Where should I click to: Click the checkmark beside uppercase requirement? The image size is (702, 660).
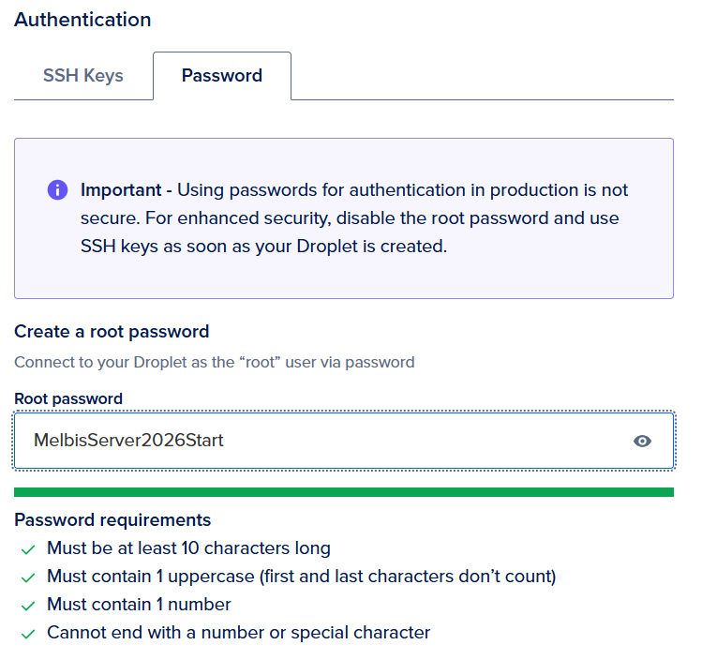click(x=28, y=577)
